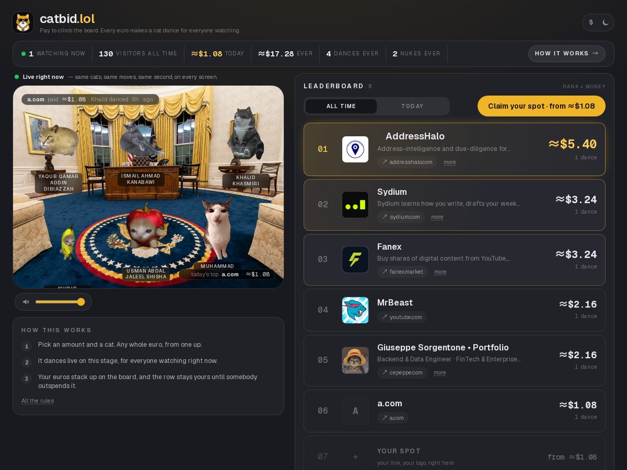
Task: Click the Sydium green dots logo
Action: click(x=355, y=205)
